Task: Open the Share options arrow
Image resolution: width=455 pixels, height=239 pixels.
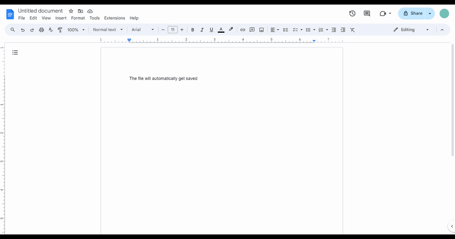Action: [430, 13]
